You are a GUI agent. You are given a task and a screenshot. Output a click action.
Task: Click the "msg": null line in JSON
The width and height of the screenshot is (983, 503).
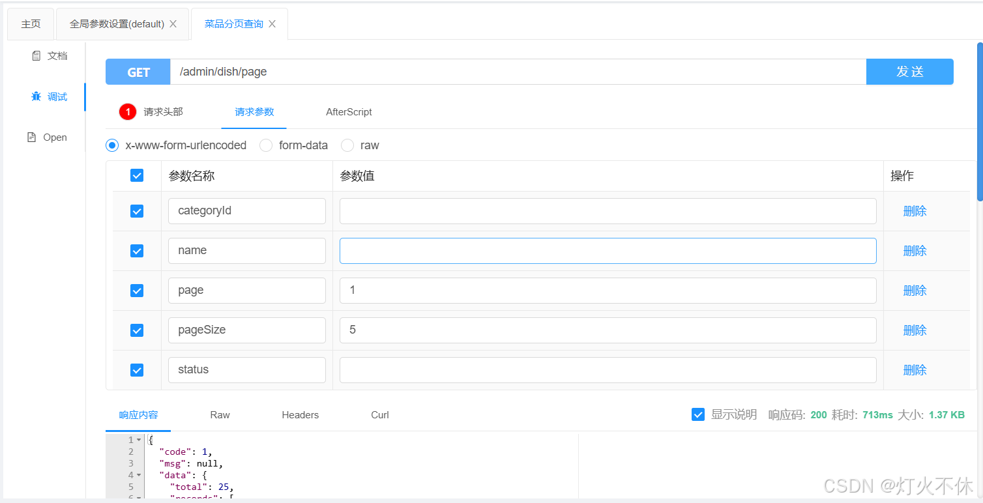190,463
